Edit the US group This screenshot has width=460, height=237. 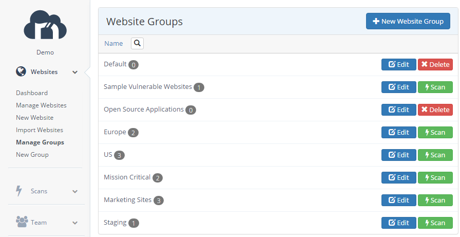(399, 155)
